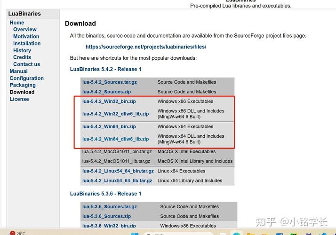Click the "All the binaries, source code" sentence
The height and width of the screenshot is (235, 336).
tap(188, 36)
